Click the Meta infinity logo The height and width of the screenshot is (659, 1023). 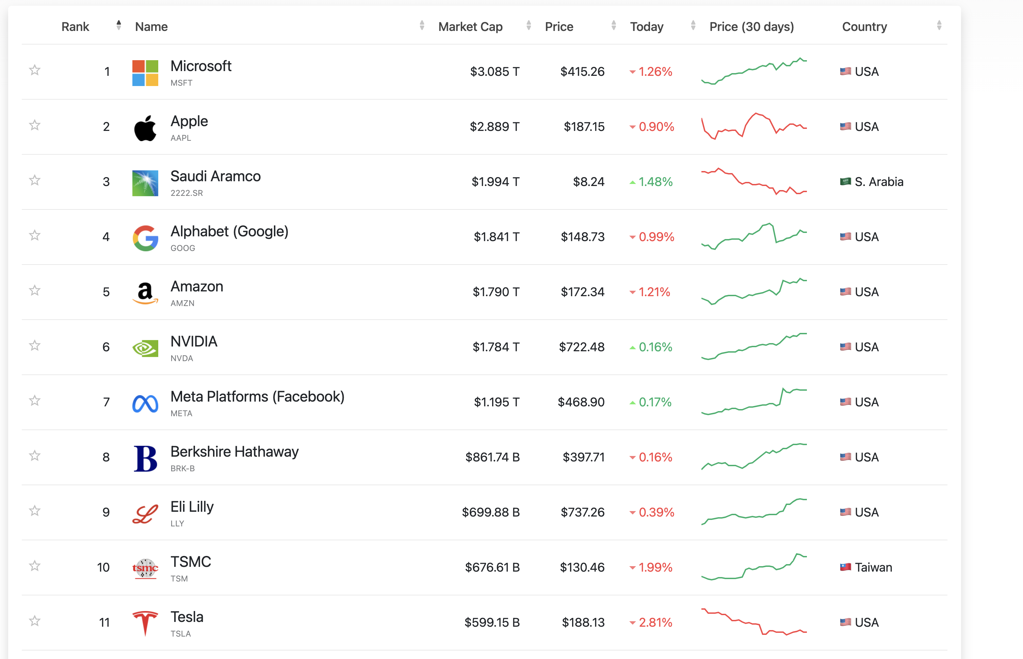point(145,404)
